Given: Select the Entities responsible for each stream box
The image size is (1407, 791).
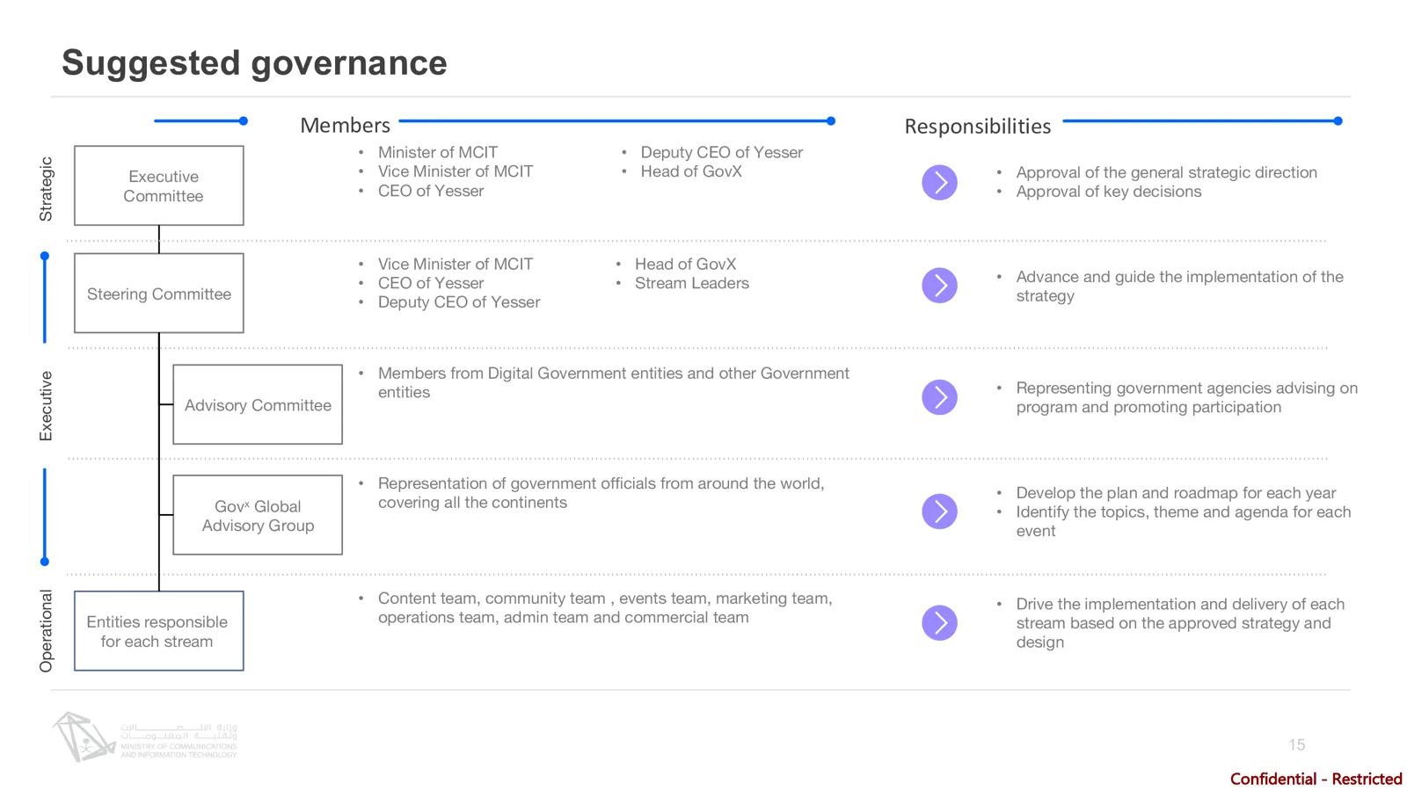Looking at the screenshot, I should [159, 631].
